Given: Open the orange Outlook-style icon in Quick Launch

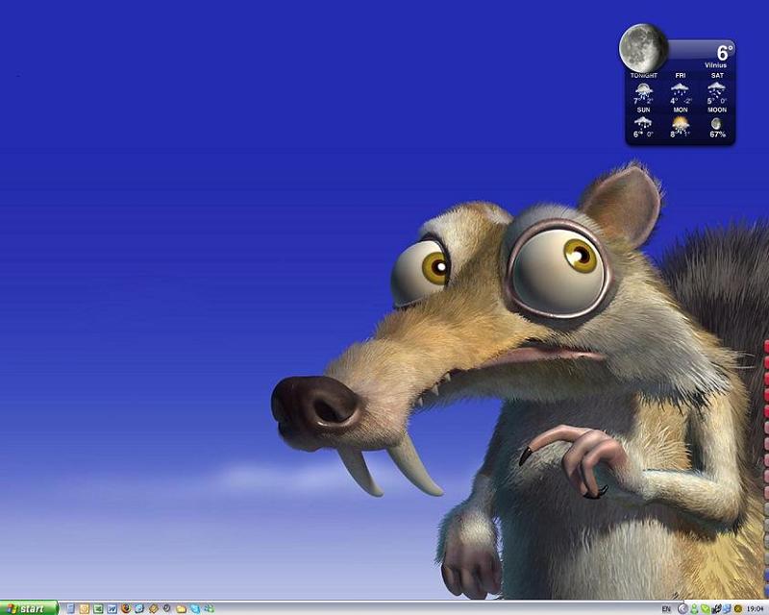Looking at the screenshot, I should coord(85,608).
